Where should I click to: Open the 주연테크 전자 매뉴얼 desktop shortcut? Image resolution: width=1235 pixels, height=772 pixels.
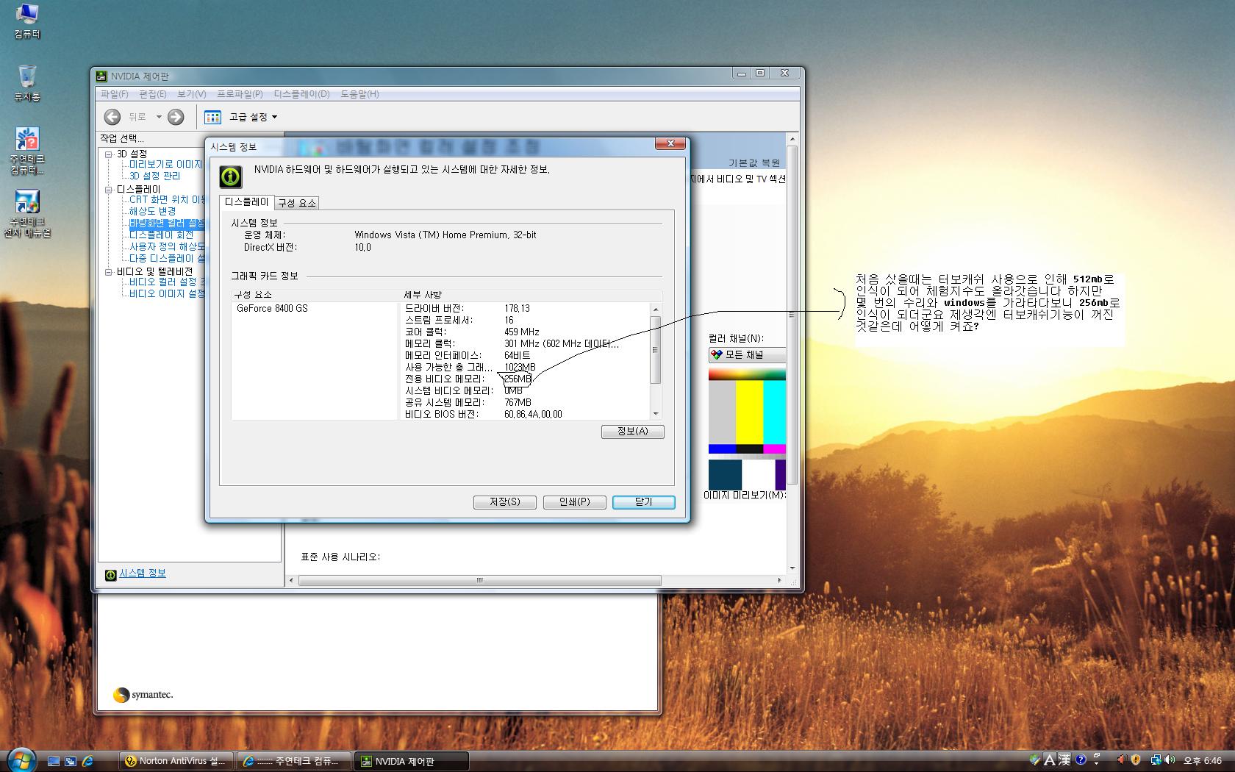point(27,213)
